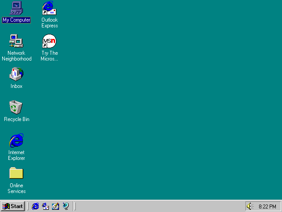
Task: Launch Internet Explorer from Quick Launch
Action: 36,206
